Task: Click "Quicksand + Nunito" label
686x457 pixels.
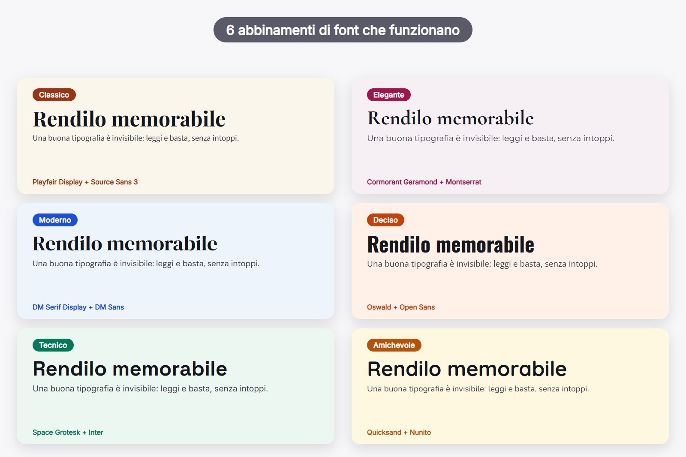Action: 399,432
